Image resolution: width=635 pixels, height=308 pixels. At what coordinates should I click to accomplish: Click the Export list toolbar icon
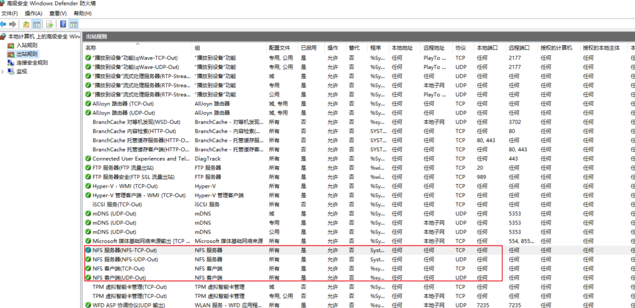point(48,24)
